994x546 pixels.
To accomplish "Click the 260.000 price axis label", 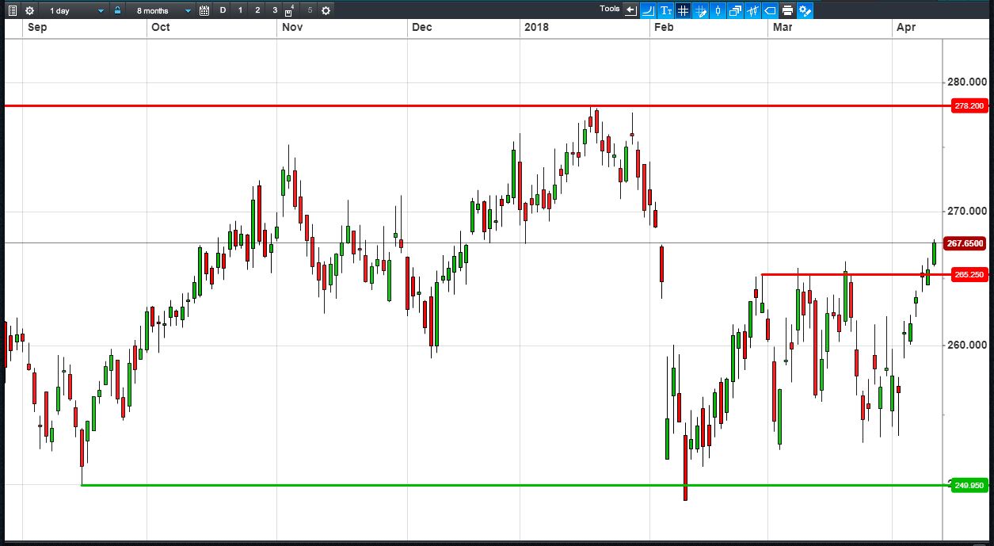I will tap(965, 345).
